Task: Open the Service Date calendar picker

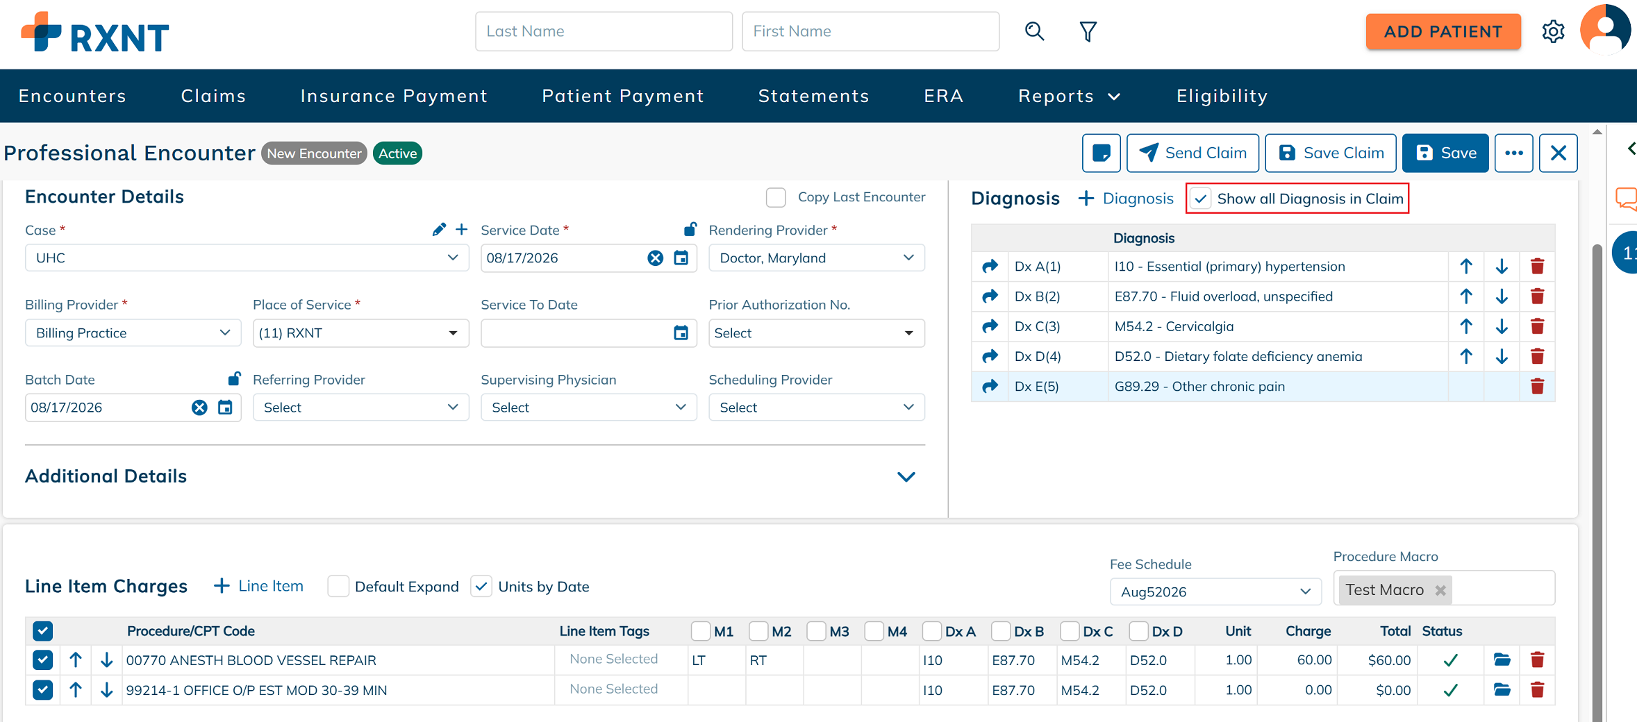Action: pos(681,258)
